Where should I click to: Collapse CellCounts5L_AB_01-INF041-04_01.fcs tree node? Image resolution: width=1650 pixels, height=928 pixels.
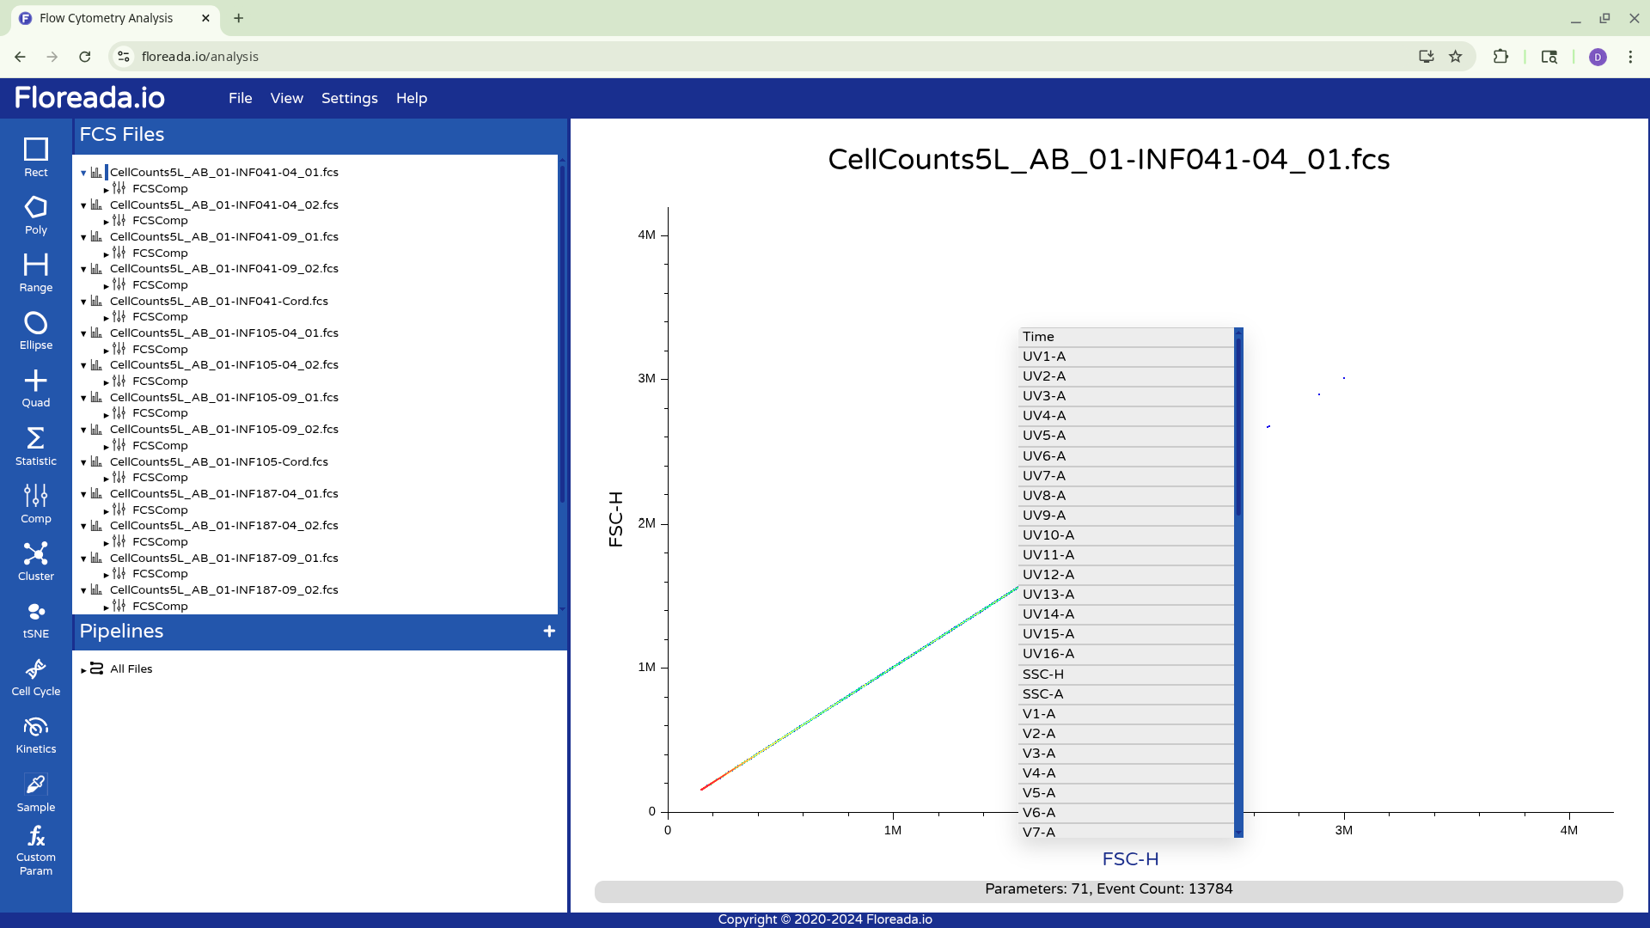pyautogui.click(x=83, y=173)
